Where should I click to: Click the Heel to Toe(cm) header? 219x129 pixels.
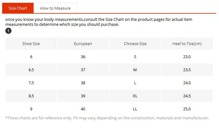point(187,44)
